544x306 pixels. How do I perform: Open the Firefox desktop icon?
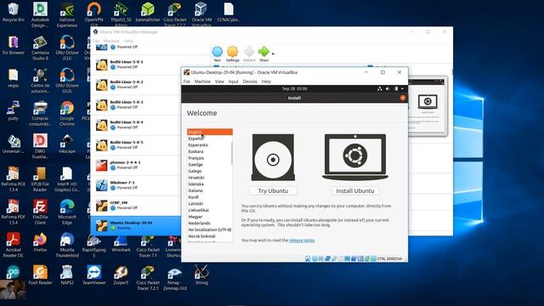[40, 242]
